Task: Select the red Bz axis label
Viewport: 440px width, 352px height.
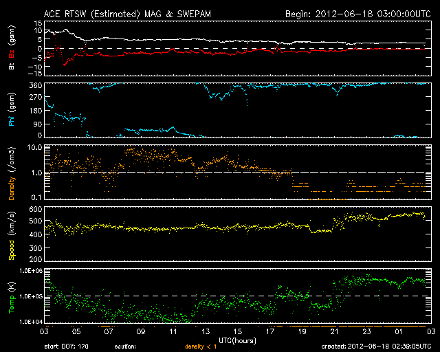Action: pyautogui.click(x=11, y=54)
